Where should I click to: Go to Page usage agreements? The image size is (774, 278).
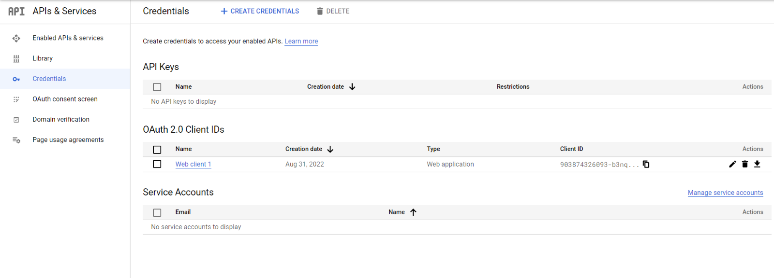[x=68, y=140]
